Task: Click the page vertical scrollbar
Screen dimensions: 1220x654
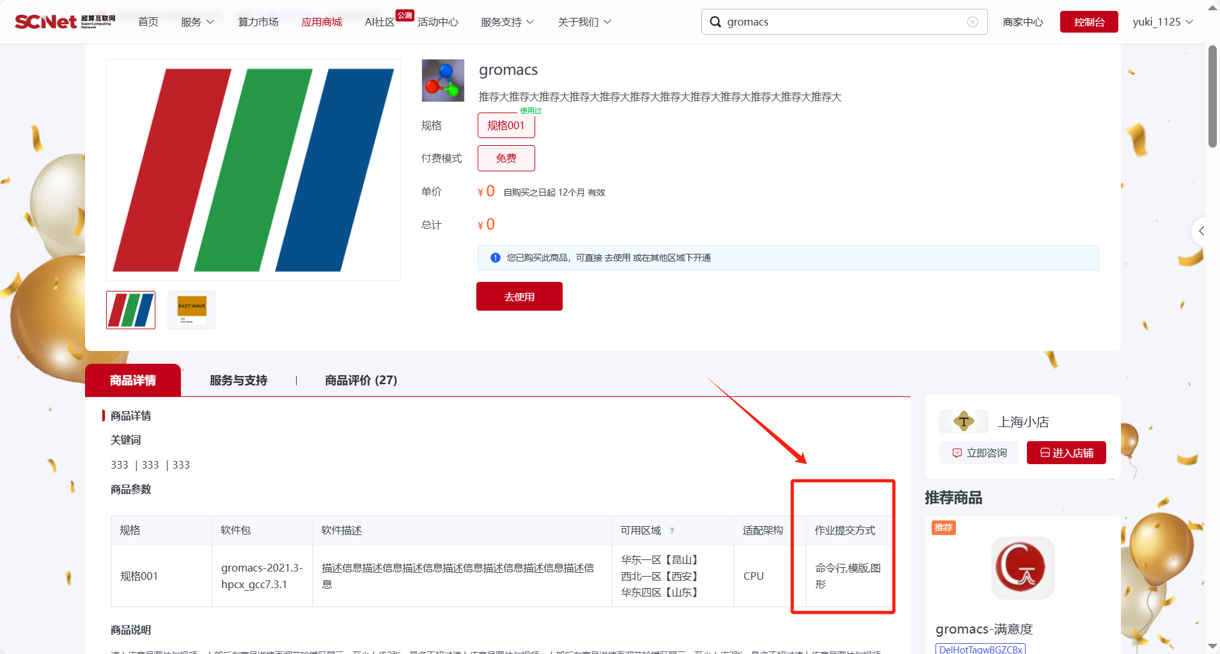Action: tap(1212, 96)
